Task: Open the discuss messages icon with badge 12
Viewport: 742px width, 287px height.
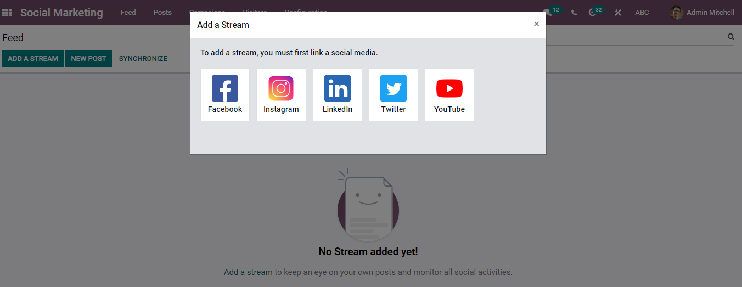Action: [552, 12]
